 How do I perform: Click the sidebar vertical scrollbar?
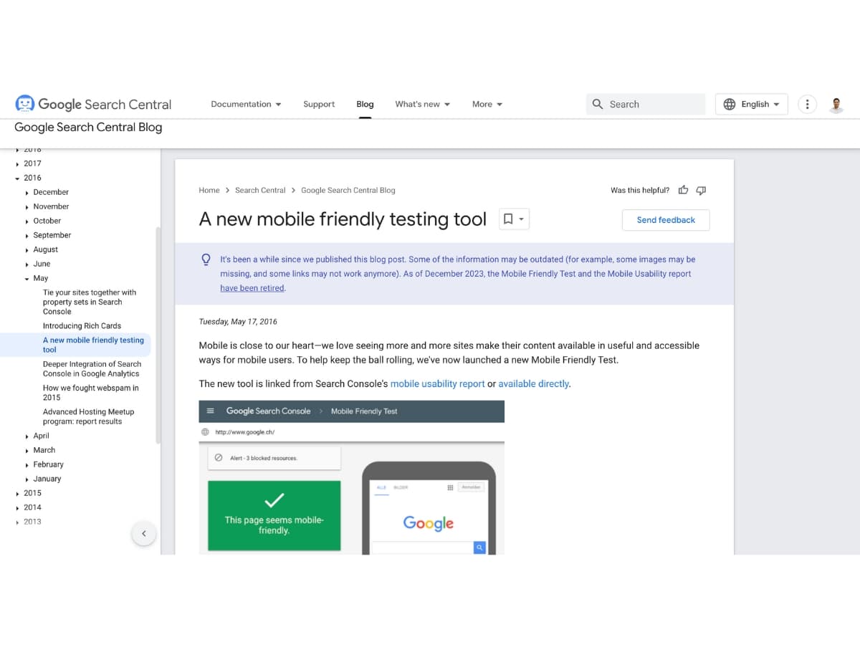[x=158, y=335]
